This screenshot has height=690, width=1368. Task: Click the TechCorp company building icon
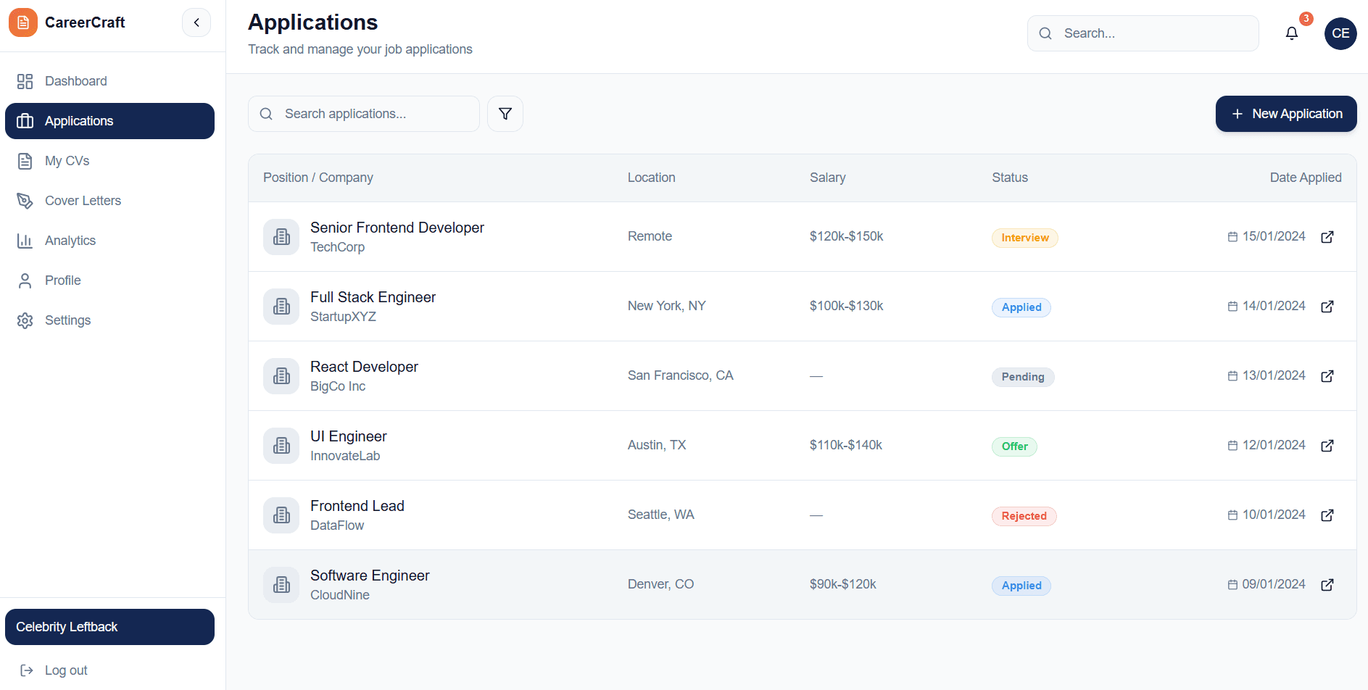click(281, 237)
